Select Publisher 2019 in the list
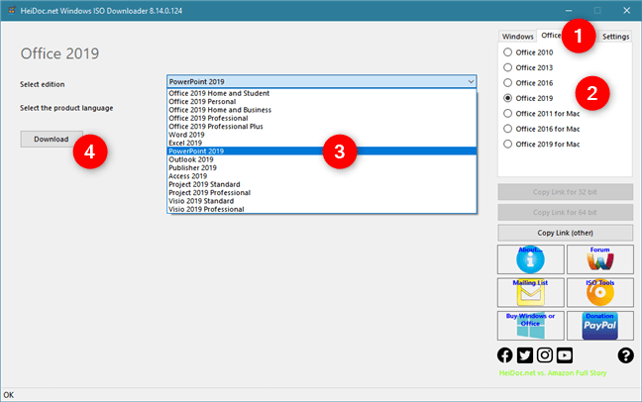 (322, 168)
